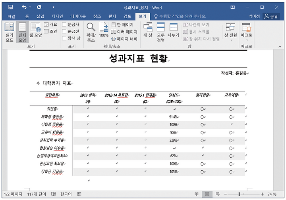Switch to read mode from status bar
286x200 pixels.
(x=197, y=194)
